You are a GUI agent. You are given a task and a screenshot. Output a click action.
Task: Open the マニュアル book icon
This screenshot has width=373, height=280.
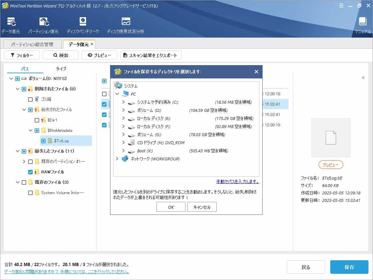(x=363, y=21)
